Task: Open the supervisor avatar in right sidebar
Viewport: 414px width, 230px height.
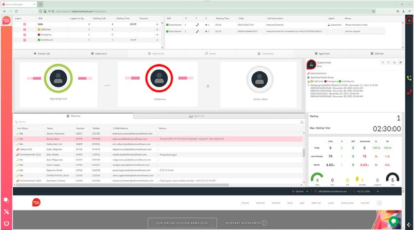Action: [409, 20]
